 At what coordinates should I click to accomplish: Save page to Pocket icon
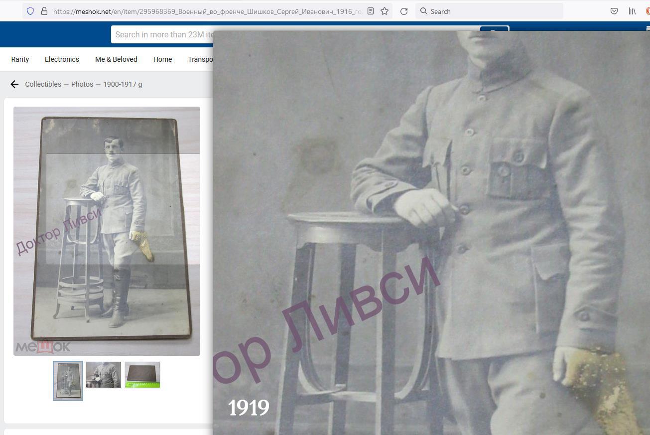click(614, 11)
